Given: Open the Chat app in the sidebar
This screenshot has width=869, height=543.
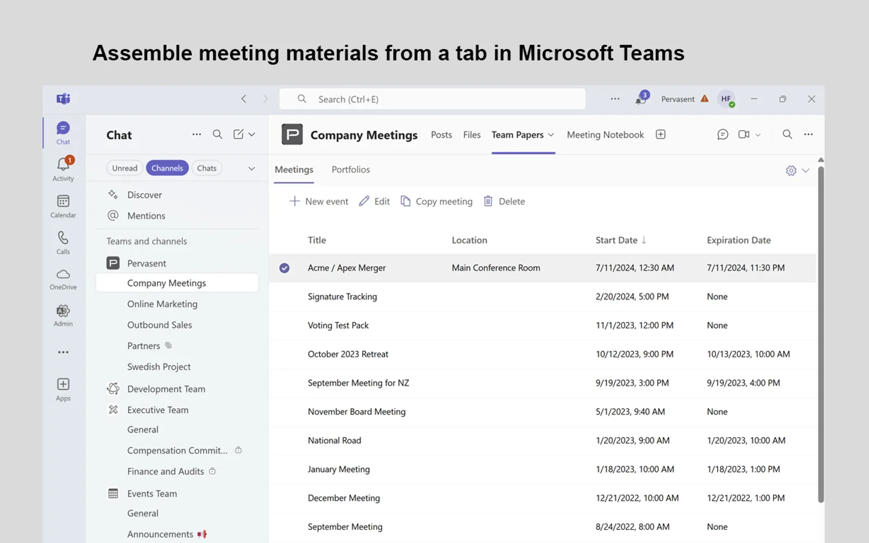Looking at the screenshot, I should pyautogui.click(x=63, y=133).
